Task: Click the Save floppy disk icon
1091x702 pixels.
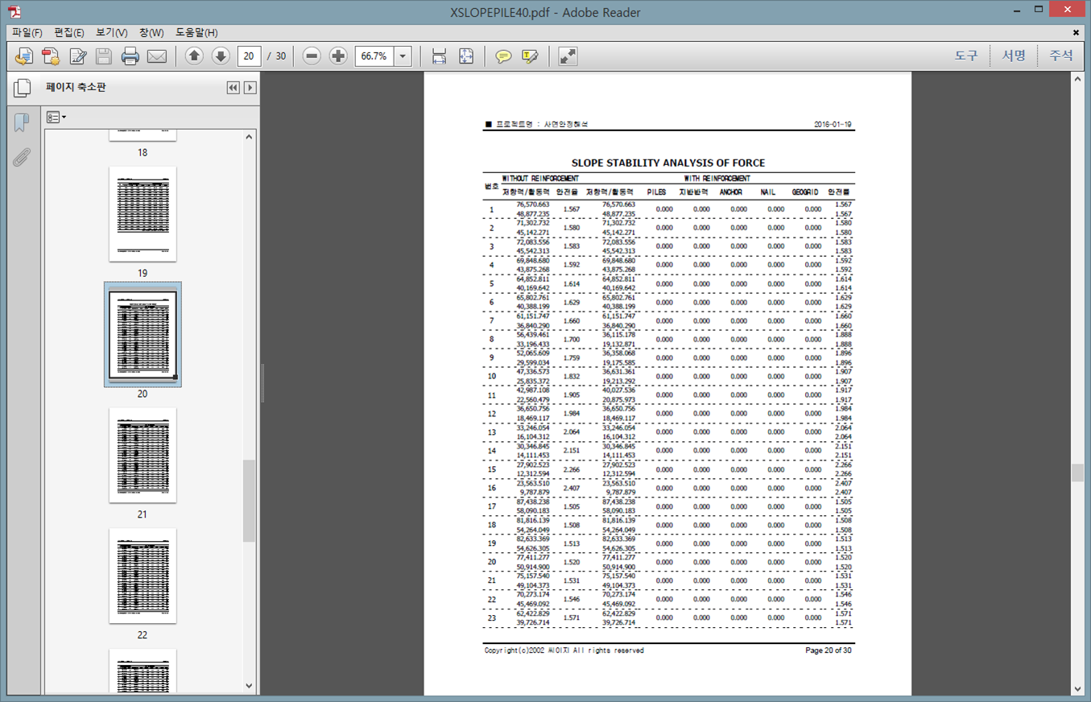Action: pyautogui.click(x=104, y=56)
